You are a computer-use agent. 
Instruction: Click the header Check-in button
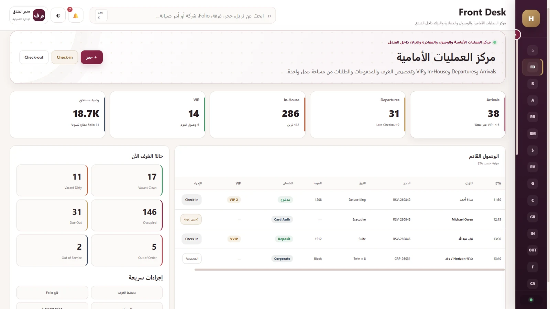point(65,57)
